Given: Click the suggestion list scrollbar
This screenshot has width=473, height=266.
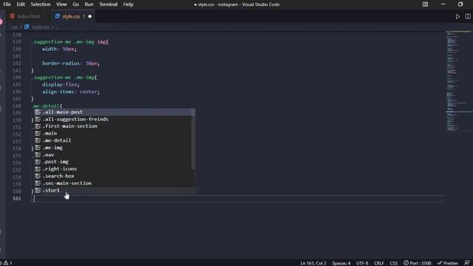Looking at the screenshot, I should pyautogui.click(x=193, y=140).
